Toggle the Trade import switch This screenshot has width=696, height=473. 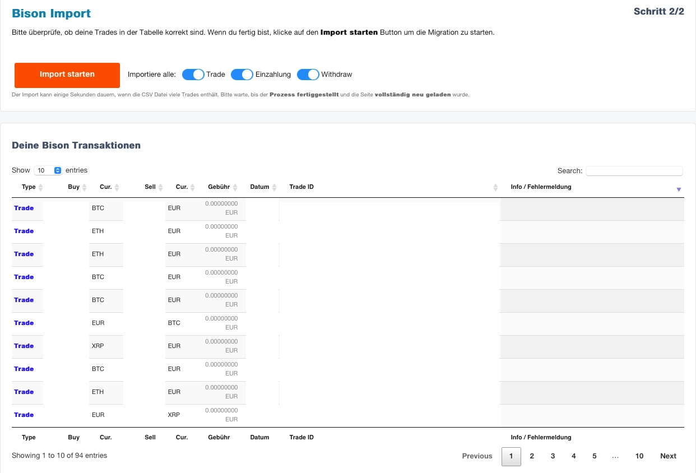coord(193,75)
